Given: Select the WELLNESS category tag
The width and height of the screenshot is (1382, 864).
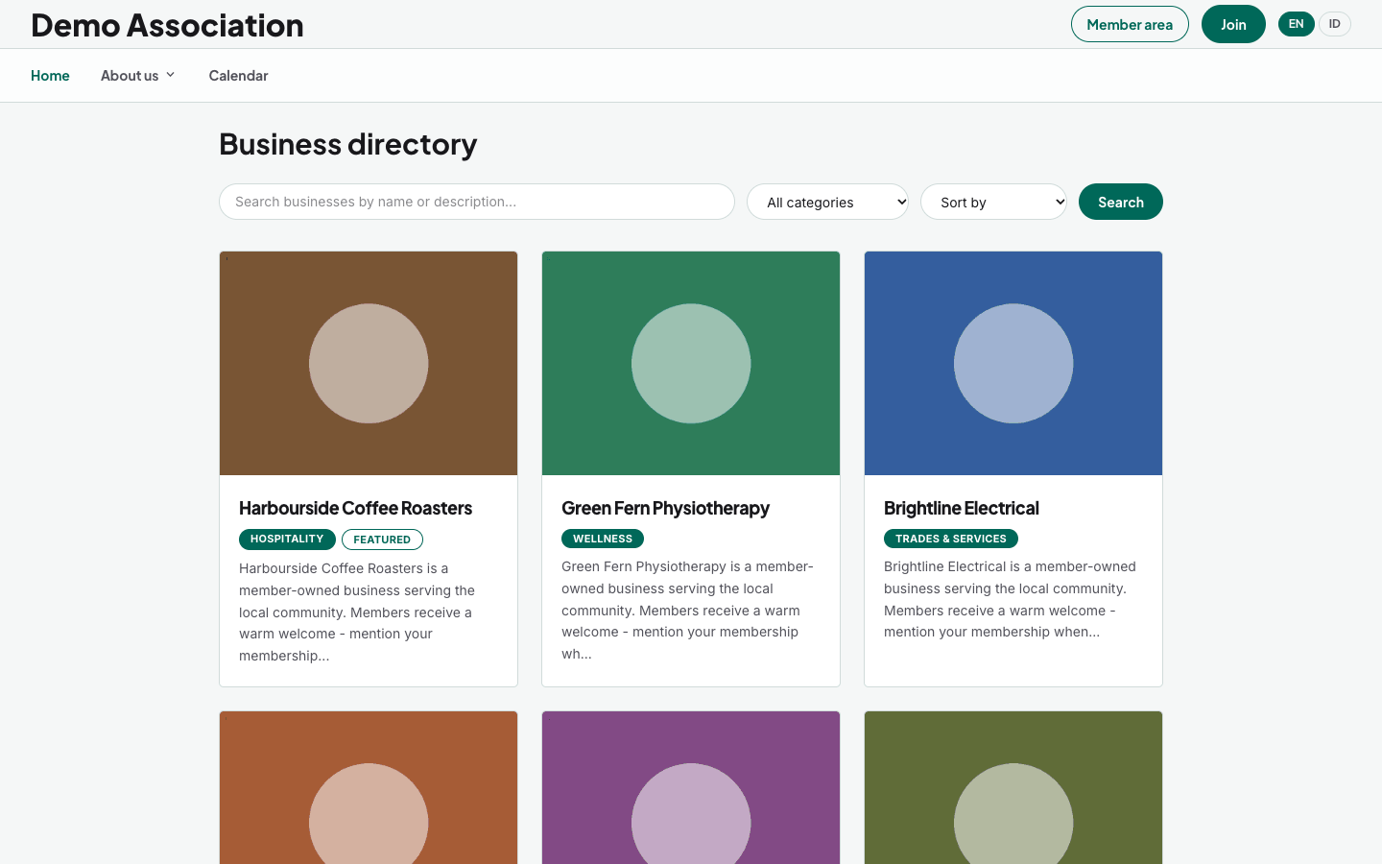Looking at the screenshot, I should tap(603, 539).
